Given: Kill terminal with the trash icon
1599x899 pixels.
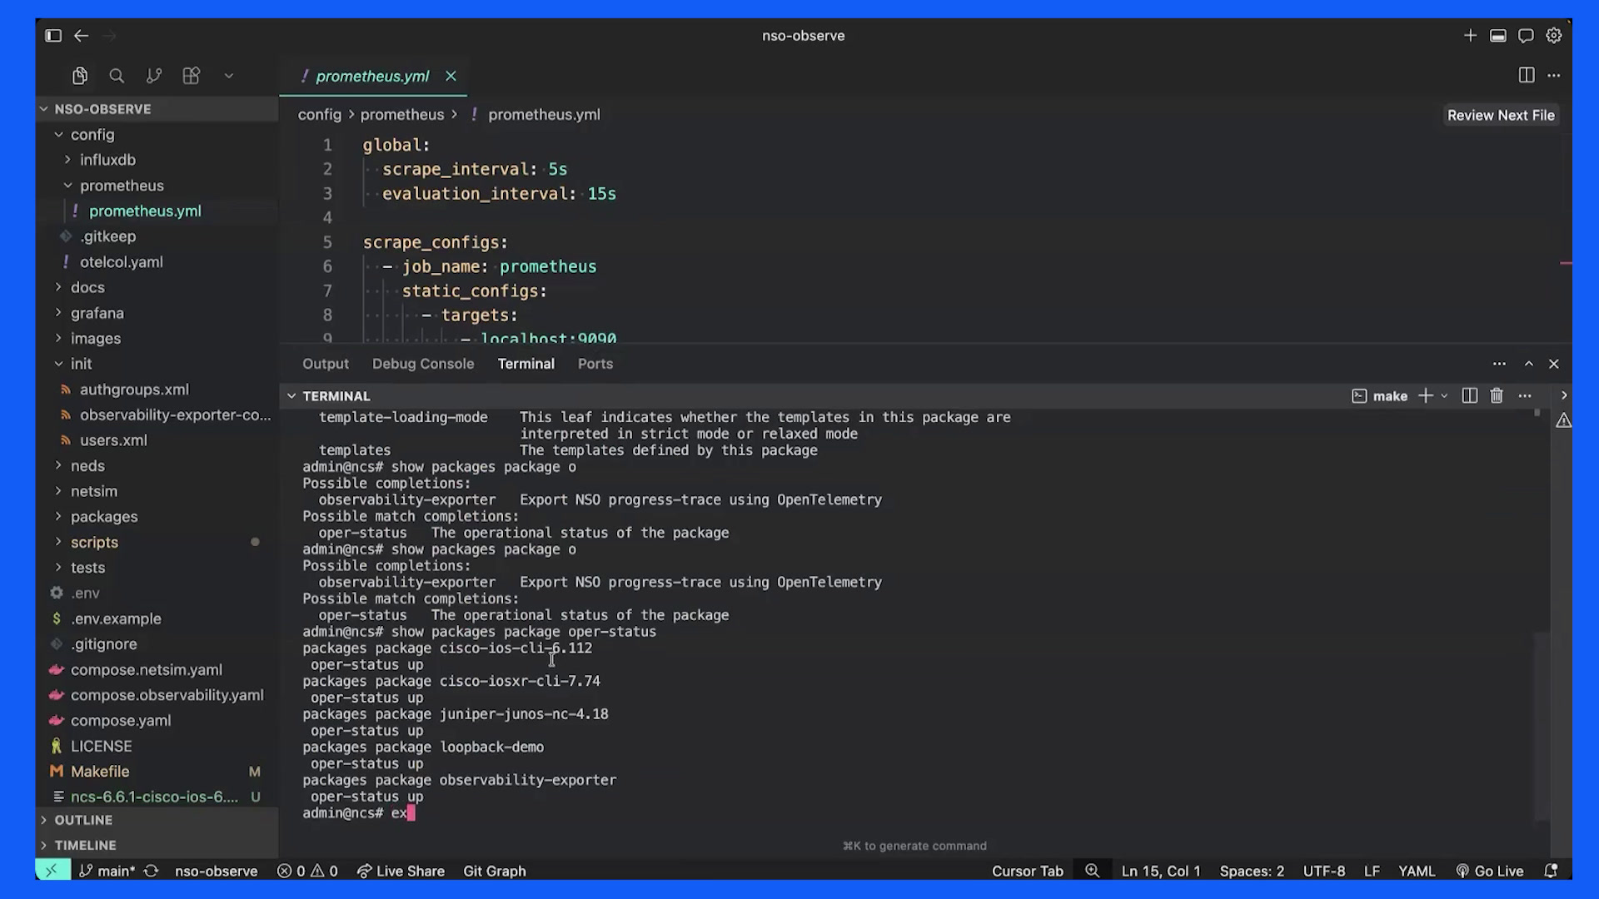Looking at the screenshot, I should click(1497, 396).
